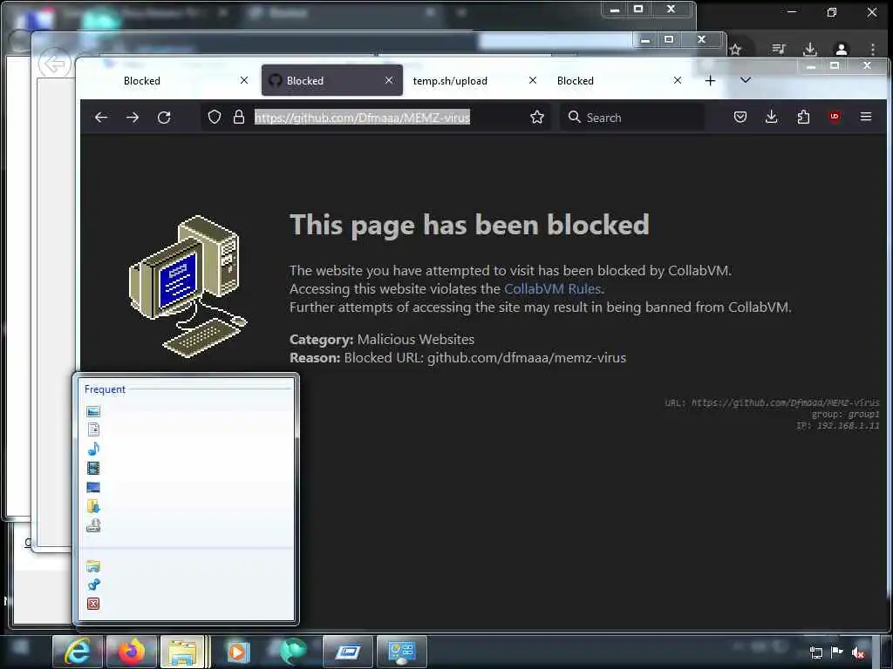
Task: Expand the list all tabs chevron
Action: coord(745,80)
